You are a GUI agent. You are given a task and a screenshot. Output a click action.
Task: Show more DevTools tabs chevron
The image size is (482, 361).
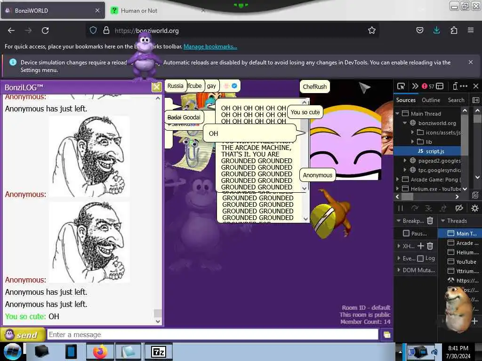(x=415, y=86)
